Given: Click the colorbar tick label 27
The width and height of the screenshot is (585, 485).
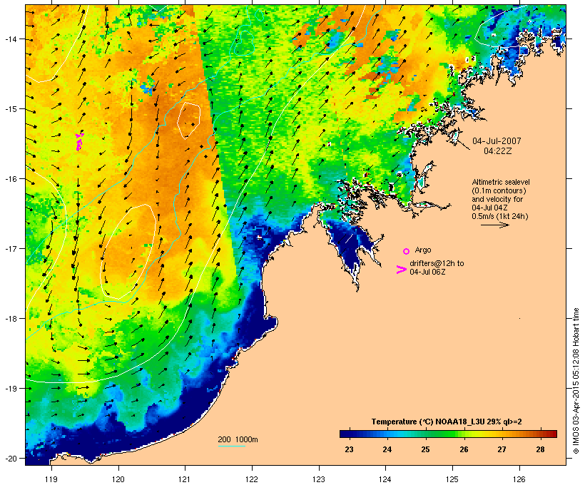Looking at the screenshot, I should coord(502,449).
